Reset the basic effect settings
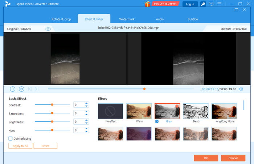This screenshot has height=164, width=254. tap(45, 146)
